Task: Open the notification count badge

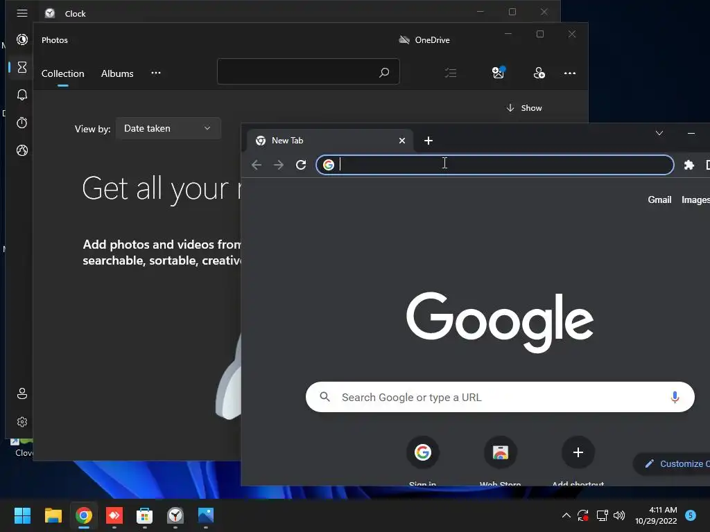Action: 691,515
